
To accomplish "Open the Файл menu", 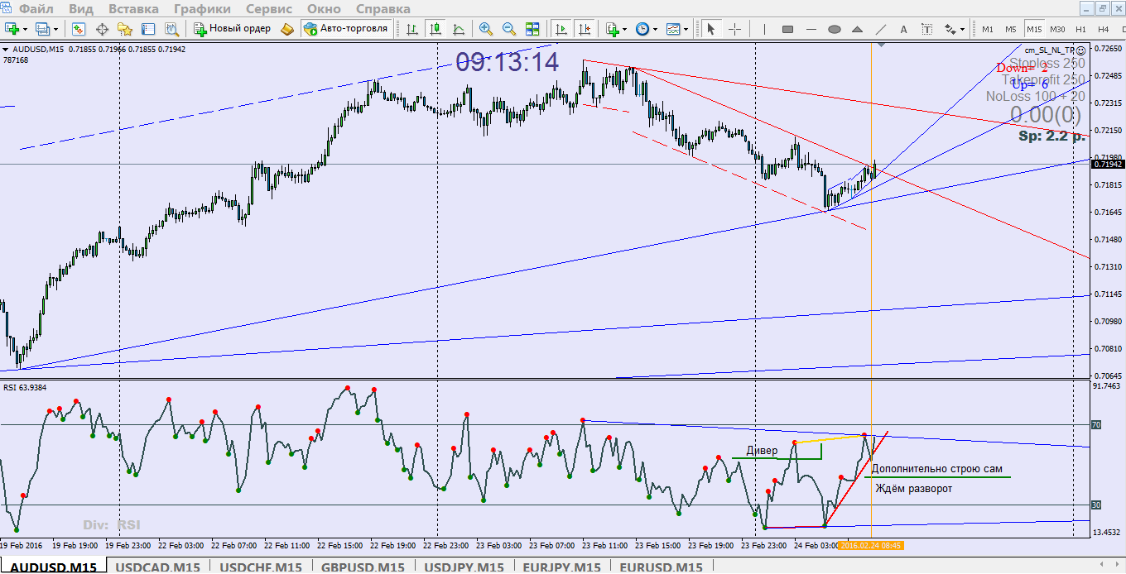I will [x=37, y=9].
